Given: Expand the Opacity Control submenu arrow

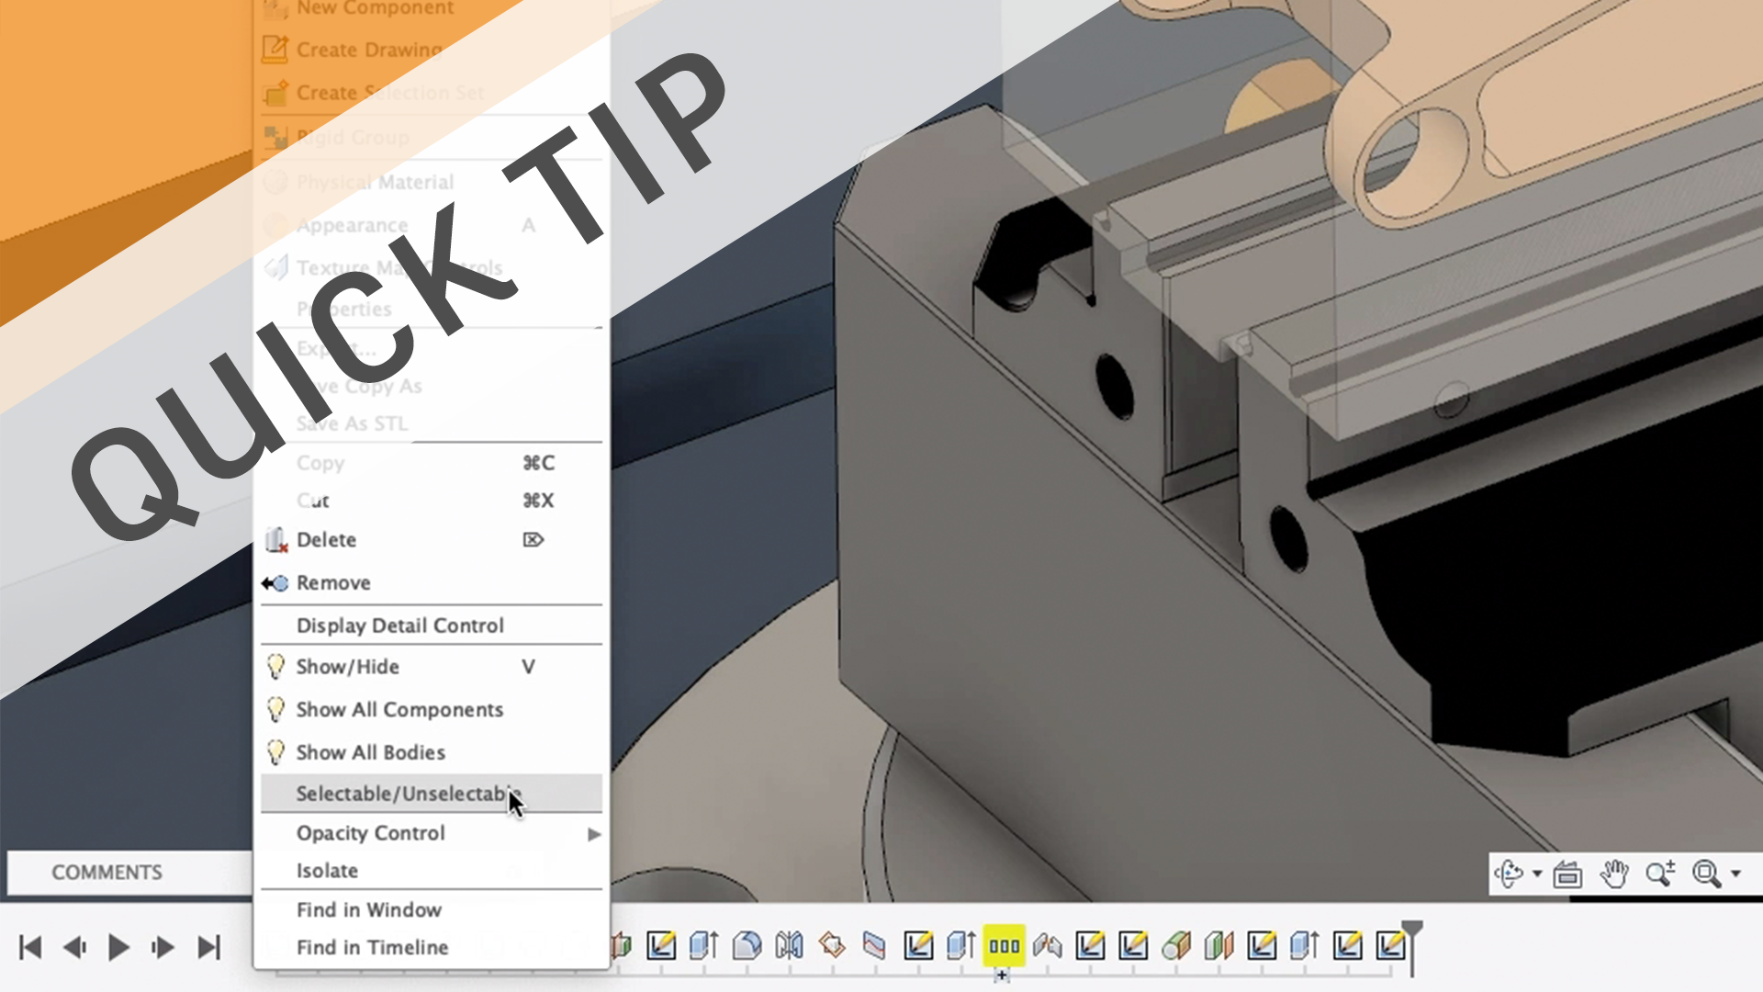Looking at the screenshot, I should pos(594,834).
